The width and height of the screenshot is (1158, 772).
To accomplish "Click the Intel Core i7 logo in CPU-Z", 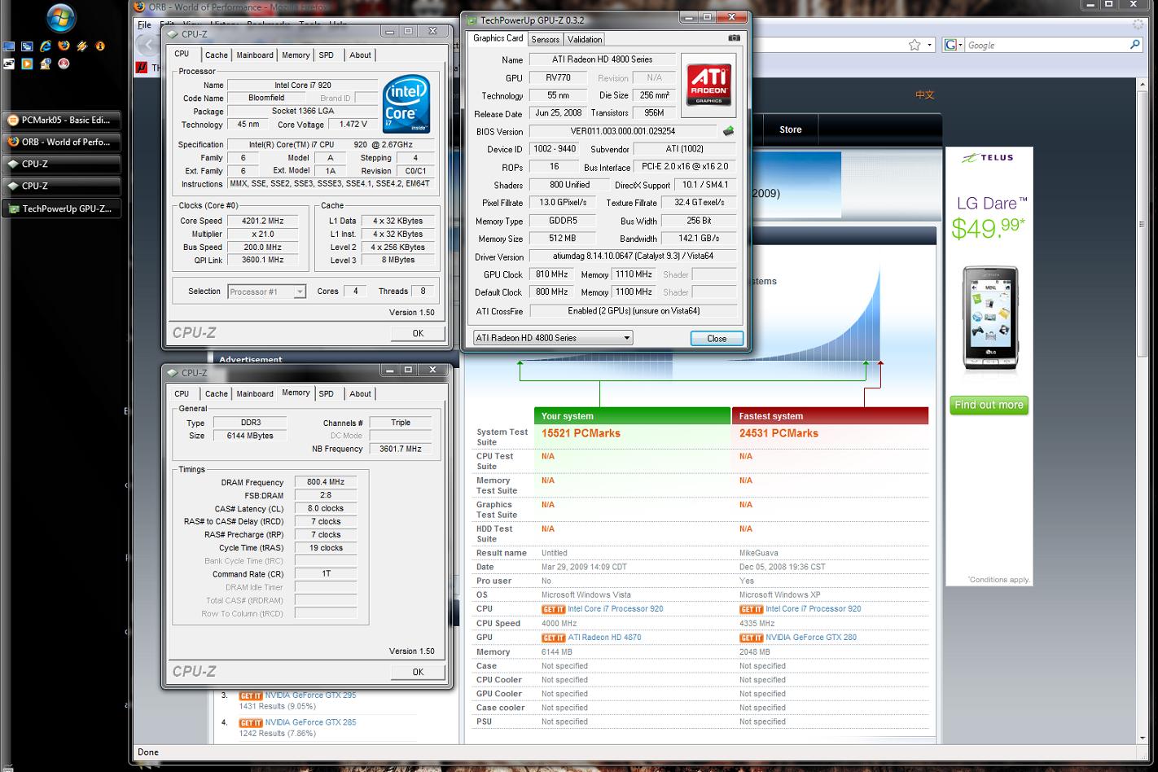I will (x=406, y=104).
